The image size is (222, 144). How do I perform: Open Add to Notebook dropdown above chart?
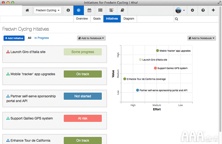(202, 38)
